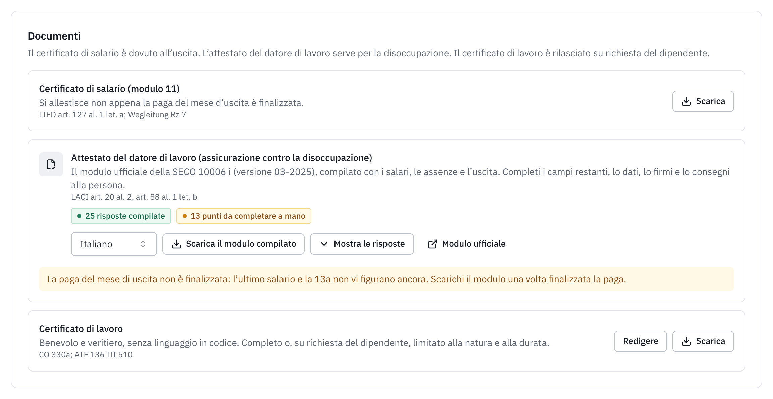The image size is (773, 399).
Task: Download the Certificato di salario (modulo 11)
Action: tap(703, 101)
